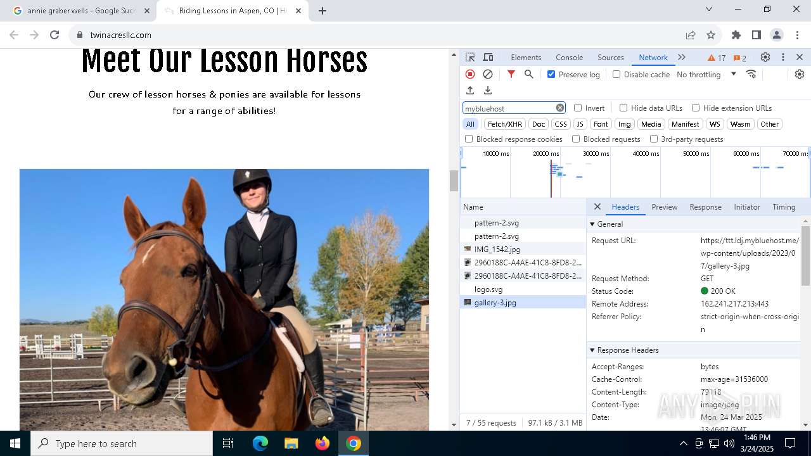This screenshot has height=456, width=811.
Task: Open a new browser tab
Action: click(322, 11)
